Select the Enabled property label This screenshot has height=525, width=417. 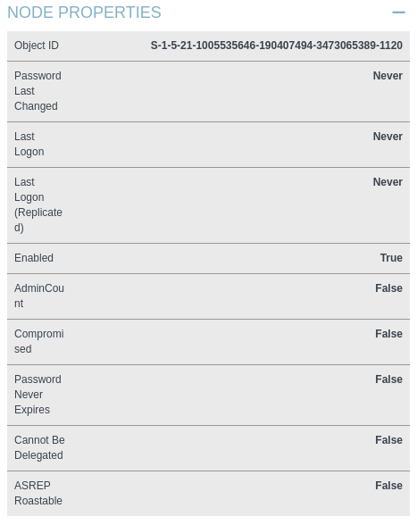(x=34, y=258)
